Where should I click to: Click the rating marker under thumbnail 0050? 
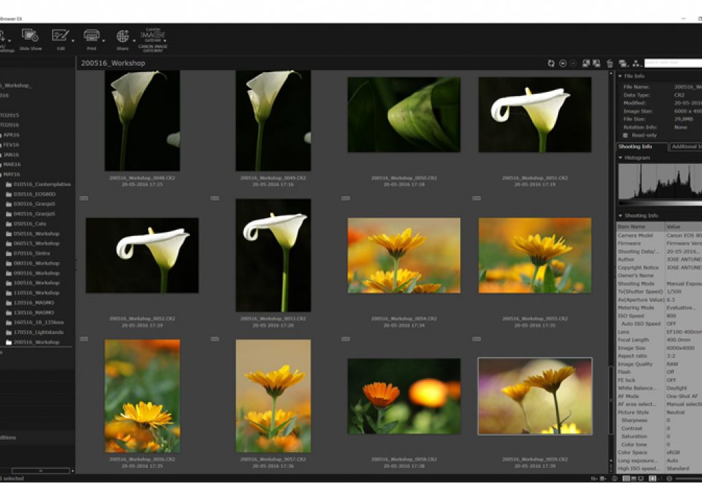346,198
